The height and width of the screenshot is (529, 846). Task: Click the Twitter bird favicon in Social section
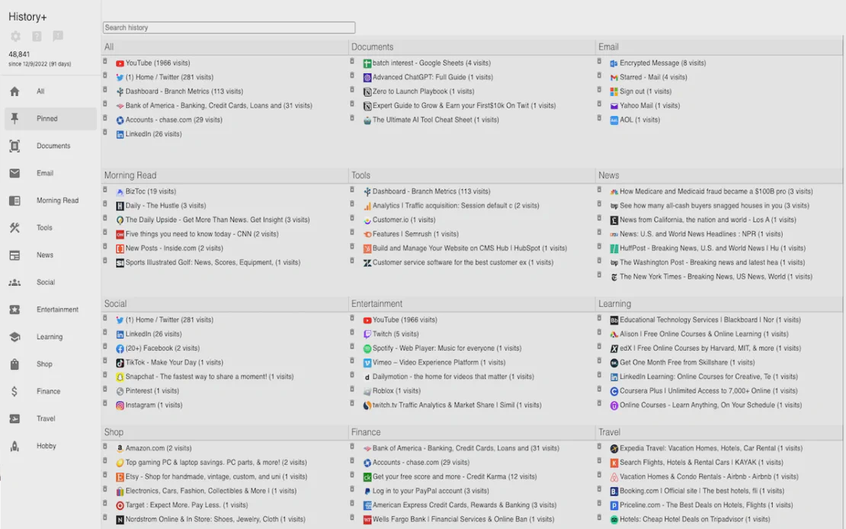[120, 320]
